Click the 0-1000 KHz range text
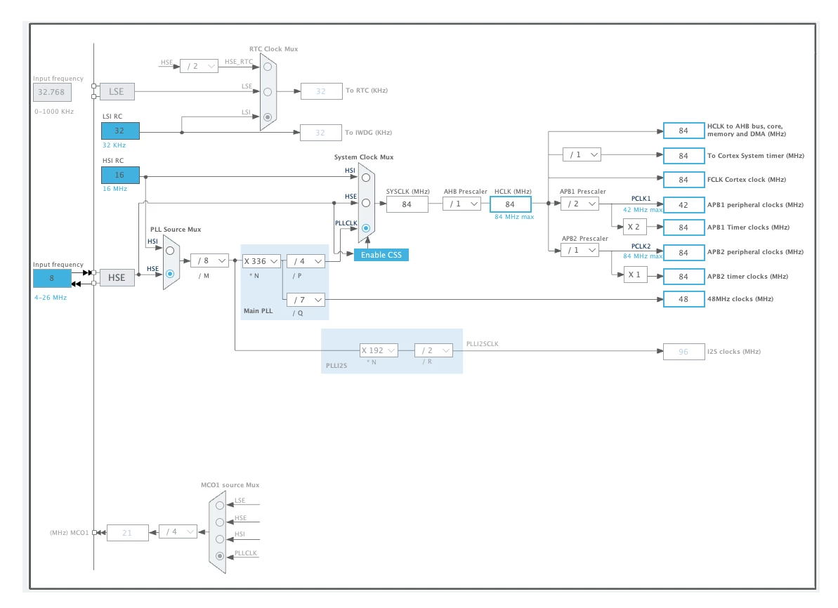The width and height of the screenshot is (838, 608). pos(54,111)
